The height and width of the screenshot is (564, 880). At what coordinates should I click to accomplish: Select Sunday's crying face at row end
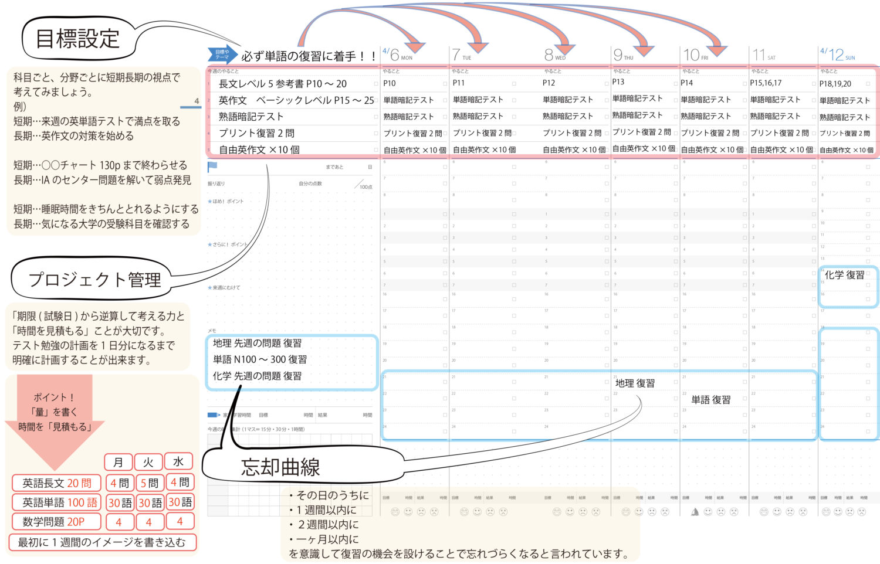pyautogui.click(x=862, y=512)
